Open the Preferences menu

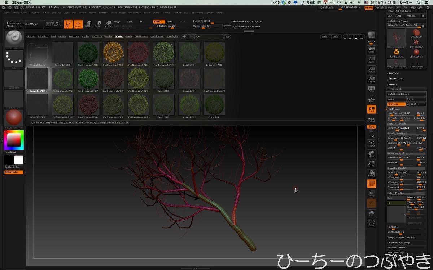134,13
